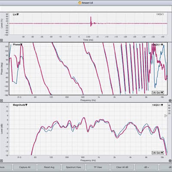The height and width of the screenshot is (172, 172).
Task: Click Frequency (Hz) label under the Phase plot
Action: click(88, 100)
